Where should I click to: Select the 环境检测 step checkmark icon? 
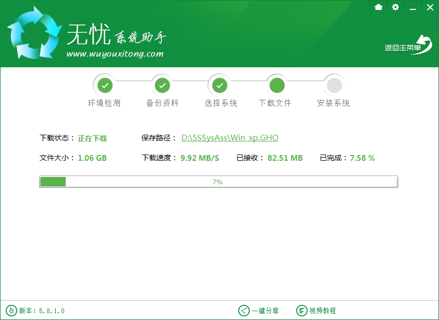(x=105, y=85)
